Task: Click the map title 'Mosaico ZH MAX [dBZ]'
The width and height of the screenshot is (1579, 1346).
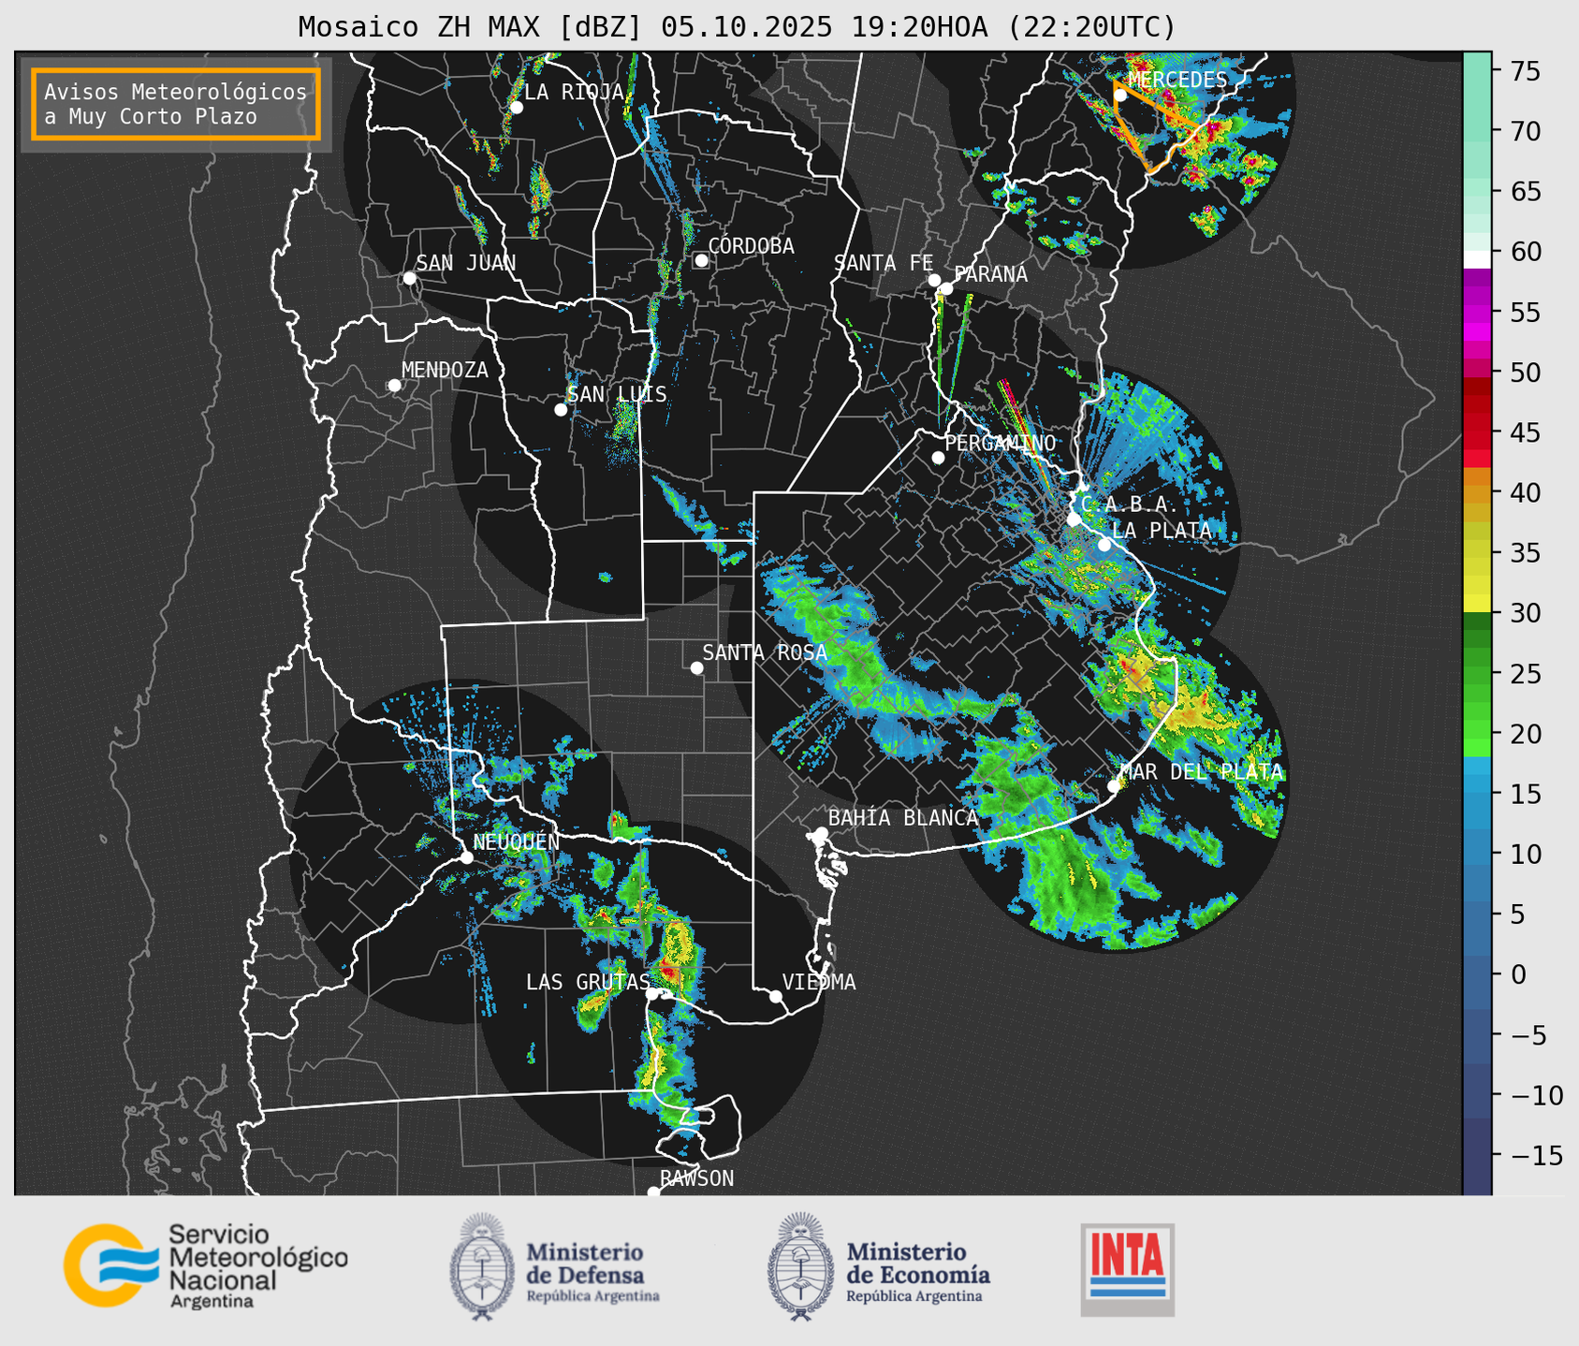Action: (471, 27)
